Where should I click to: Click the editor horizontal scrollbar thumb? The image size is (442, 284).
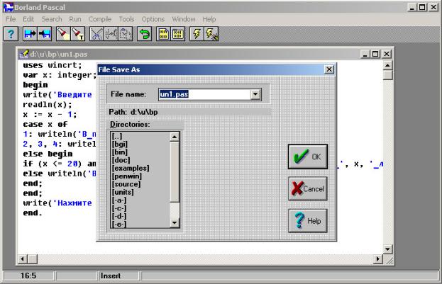point(33,259)
